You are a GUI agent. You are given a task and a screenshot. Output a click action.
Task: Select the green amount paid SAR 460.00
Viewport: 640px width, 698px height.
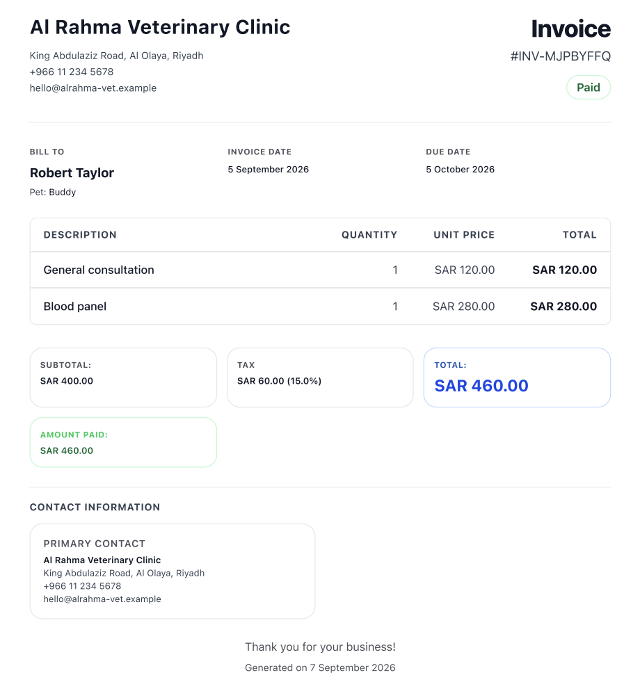[x=67, y=451]
